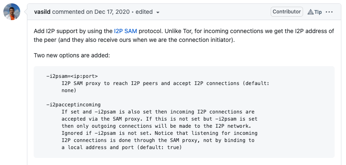Follow the I2P SAM hyperlink
The image size is (346, 165).
tap(125, 31)
